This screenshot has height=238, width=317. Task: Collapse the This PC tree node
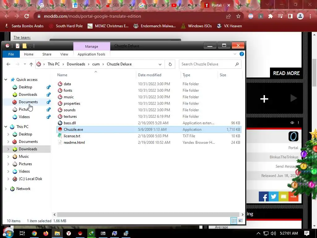click(x=6, y=127)
